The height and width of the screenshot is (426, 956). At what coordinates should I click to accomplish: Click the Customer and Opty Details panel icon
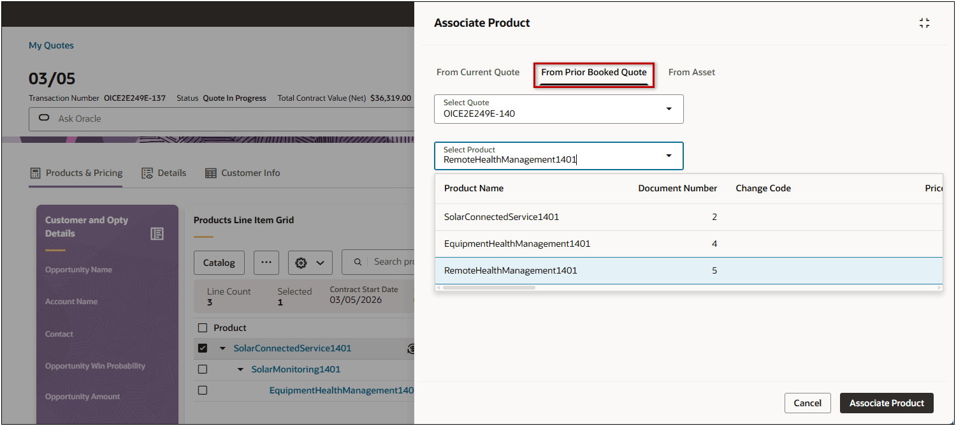(x=157, y=233)
